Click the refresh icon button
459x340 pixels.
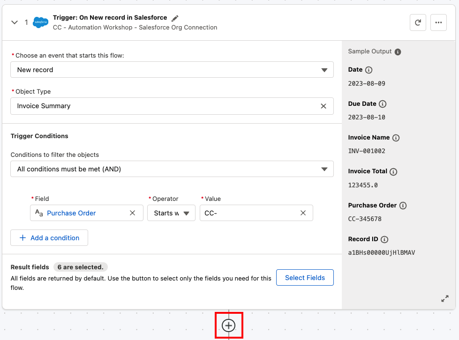pos(418,22)
